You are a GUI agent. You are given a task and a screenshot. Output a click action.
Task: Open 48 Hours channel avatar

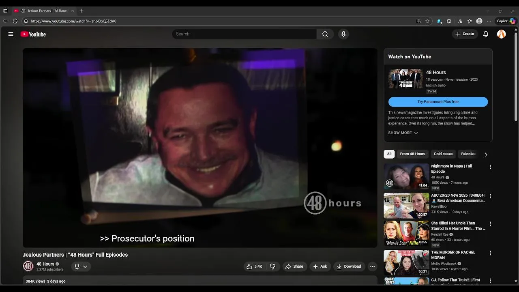[x=28, y=266]
